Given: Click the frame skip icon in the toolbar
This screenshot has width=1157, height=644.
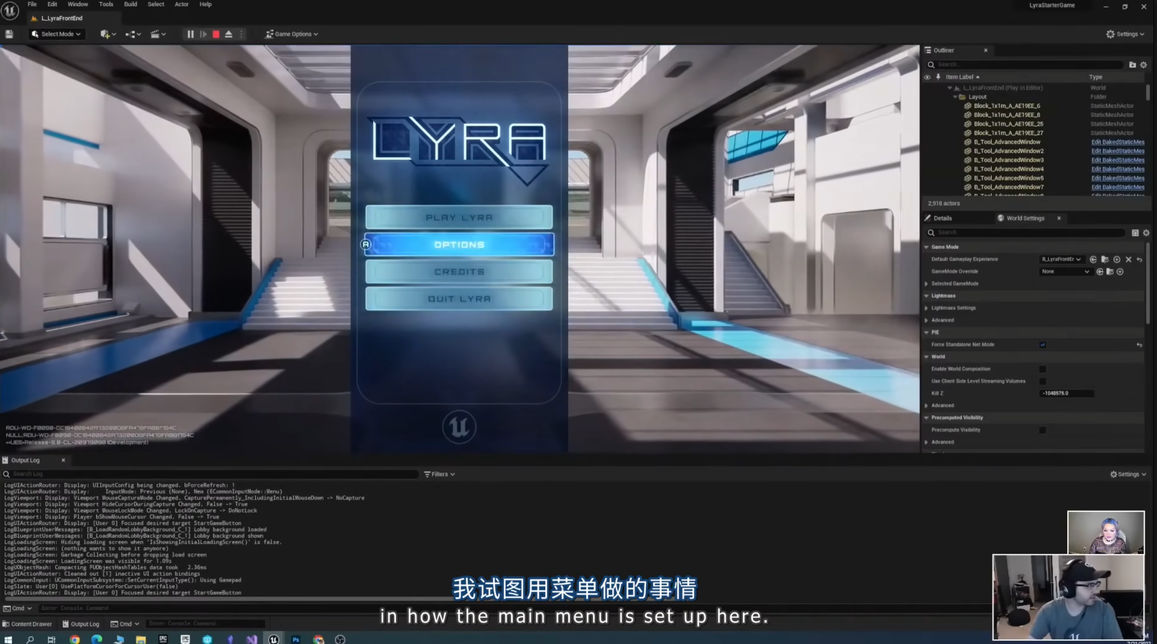Looking at the screenshot, I should [203, 34].
